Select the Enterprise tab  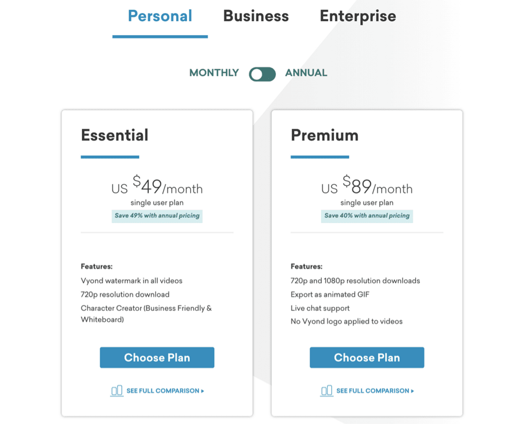[x=358, y=16]
